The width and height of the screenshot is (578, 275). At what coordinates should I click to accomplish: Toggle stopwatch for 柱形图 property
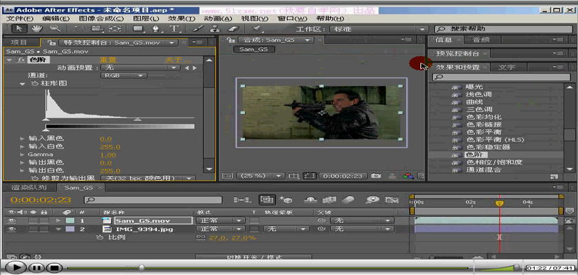(34, 84)
